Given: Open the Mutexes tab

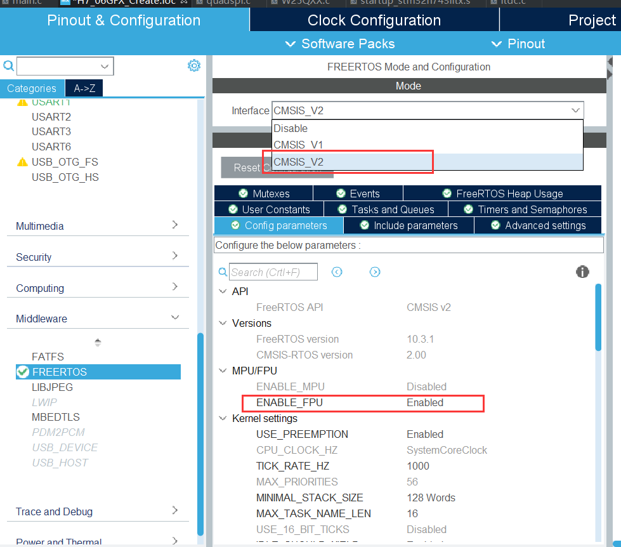Looking at the screenshot, I should point(264,194).
